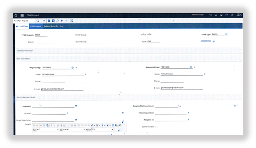Return to List View

[22, 26]
